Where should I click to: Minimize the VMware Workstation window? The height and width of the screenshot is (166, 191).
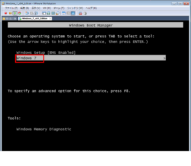click(x=174, y=3)
